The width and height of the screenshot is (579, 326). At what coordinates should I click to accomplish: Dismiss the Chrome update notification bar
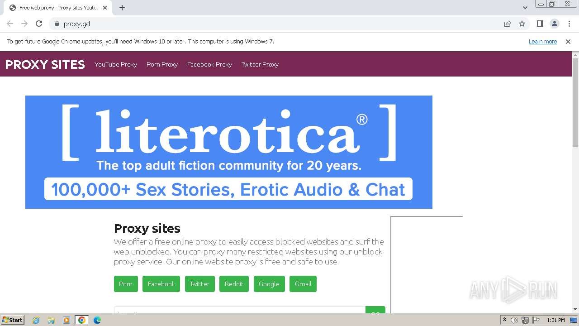coord(568,42)
